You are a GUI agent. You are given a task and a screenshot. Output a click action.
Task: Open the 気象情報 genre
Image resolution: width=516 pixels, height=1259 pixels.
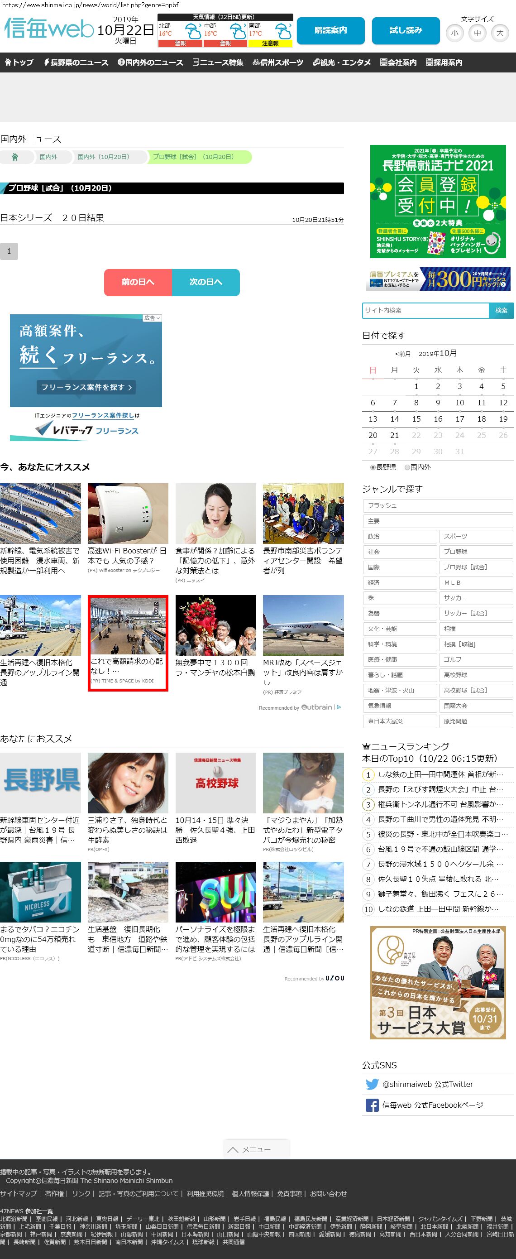tap(400, 706)
